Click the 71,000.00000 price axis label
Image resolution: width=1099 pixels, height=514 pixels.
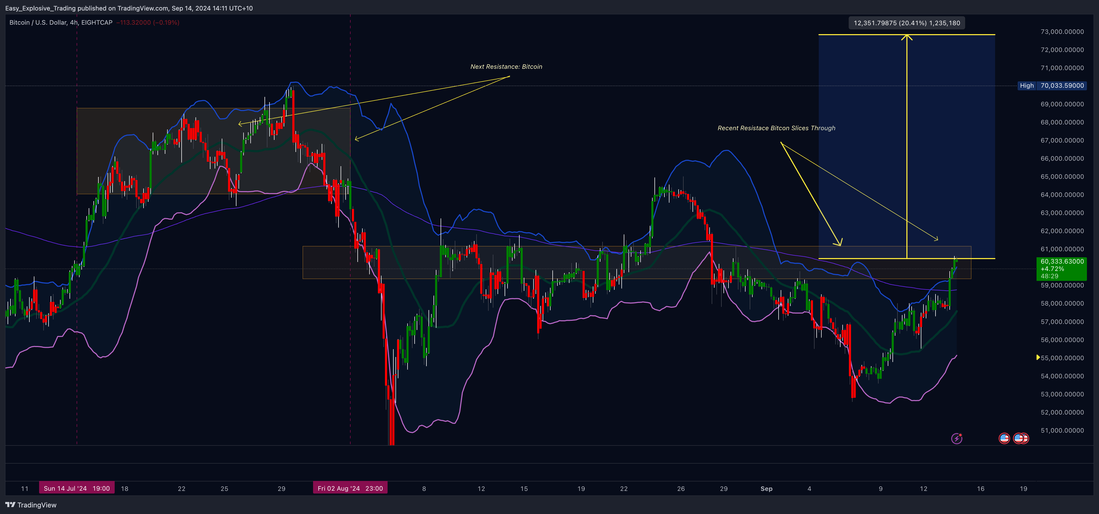[x=1062, y=68]
